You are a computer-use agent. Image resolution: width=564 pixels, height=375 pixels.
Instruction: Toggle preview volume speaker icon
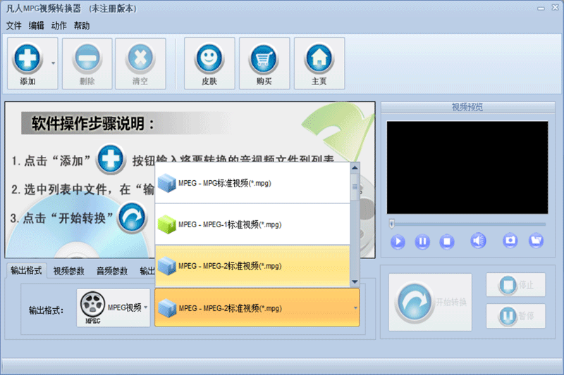pos(478,241)
